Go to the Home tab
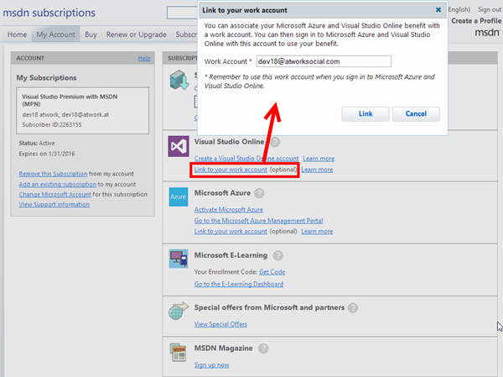The image size is (503, 377). tap(17, 34)
